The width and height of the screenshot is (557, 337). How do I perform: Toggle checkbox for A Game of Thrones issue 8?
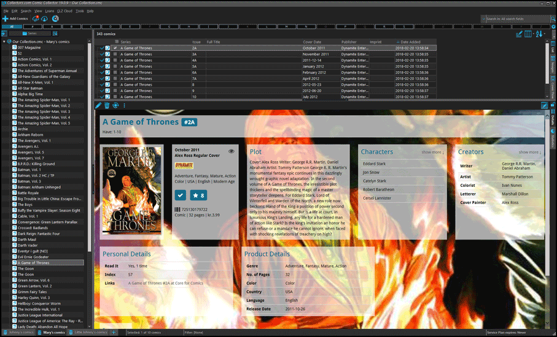[x=115, y=85]
